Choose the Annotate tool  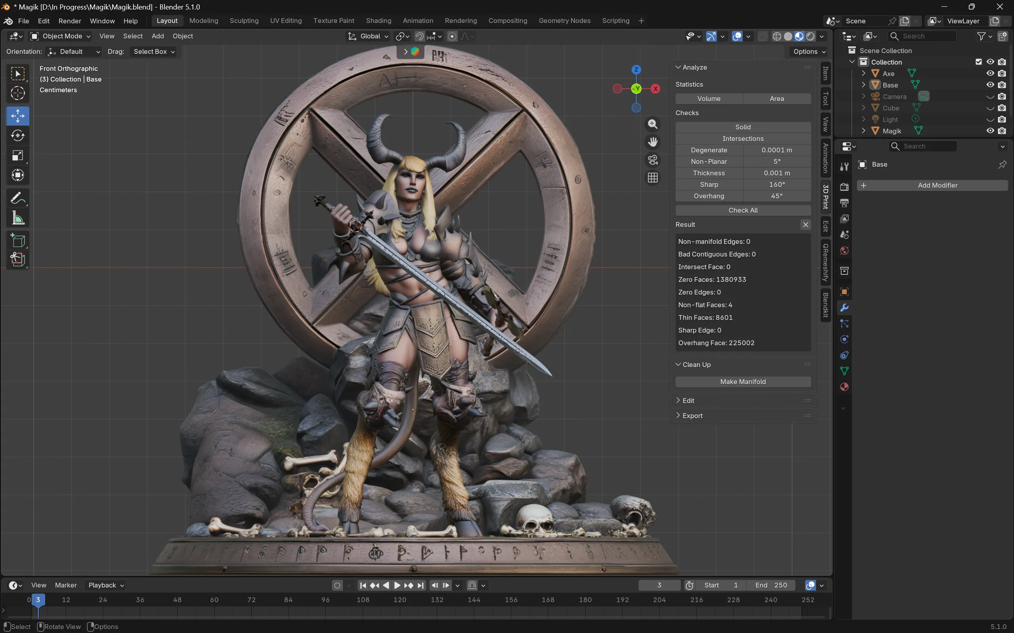point(17,198)
